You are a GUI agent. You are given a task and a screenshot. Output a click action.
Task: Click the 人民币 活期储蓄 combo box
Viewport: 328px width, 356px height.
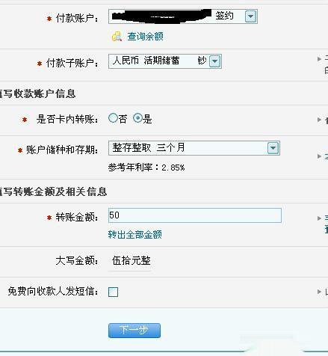[x=165, y=61]
